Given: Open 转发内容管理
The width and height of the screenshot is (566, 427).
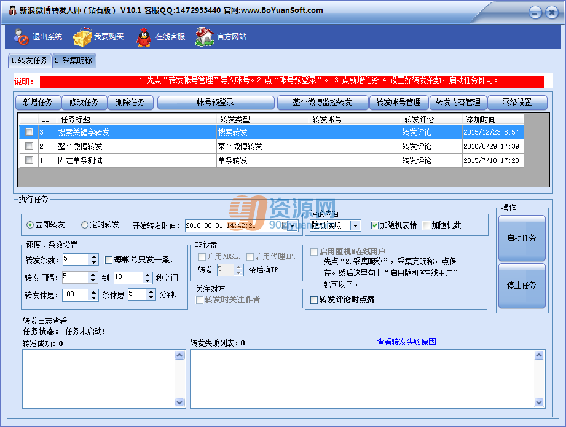Looking at the screenshot, I should tap(458, 103).
